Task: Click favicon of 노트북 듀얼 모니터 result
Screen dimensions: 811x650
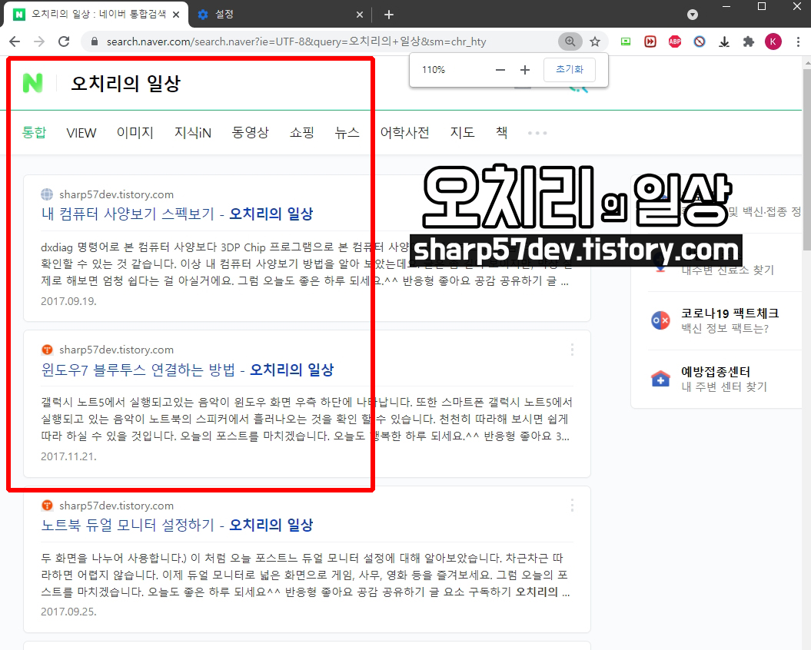Action: pos(47,506)
